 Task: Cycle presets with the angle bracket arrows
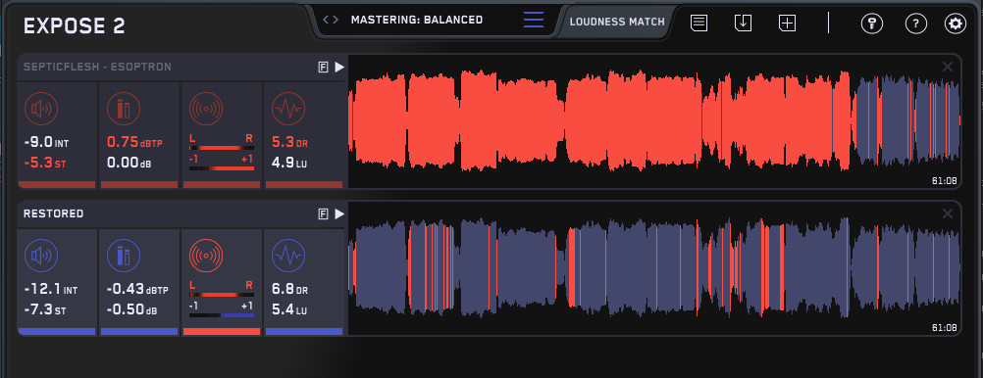click(x=331, y=20)
